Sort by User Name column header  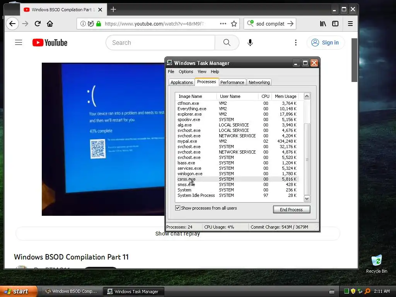tap(237, 96)
